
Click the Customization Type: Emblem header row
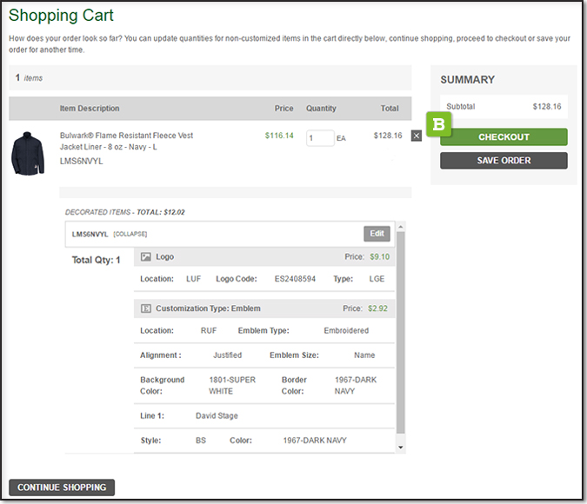click(264, 308)
